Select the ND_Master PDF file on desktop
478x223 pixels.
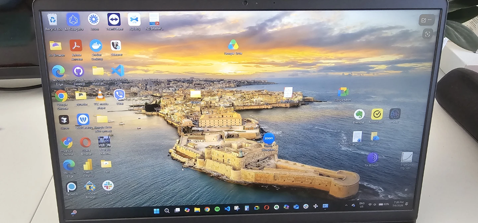coord(154,22)
